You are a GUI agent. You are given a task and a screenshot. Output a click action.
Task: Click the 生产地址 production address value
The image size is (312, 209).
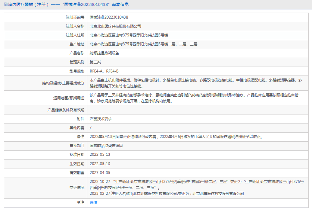pos(143,44)
